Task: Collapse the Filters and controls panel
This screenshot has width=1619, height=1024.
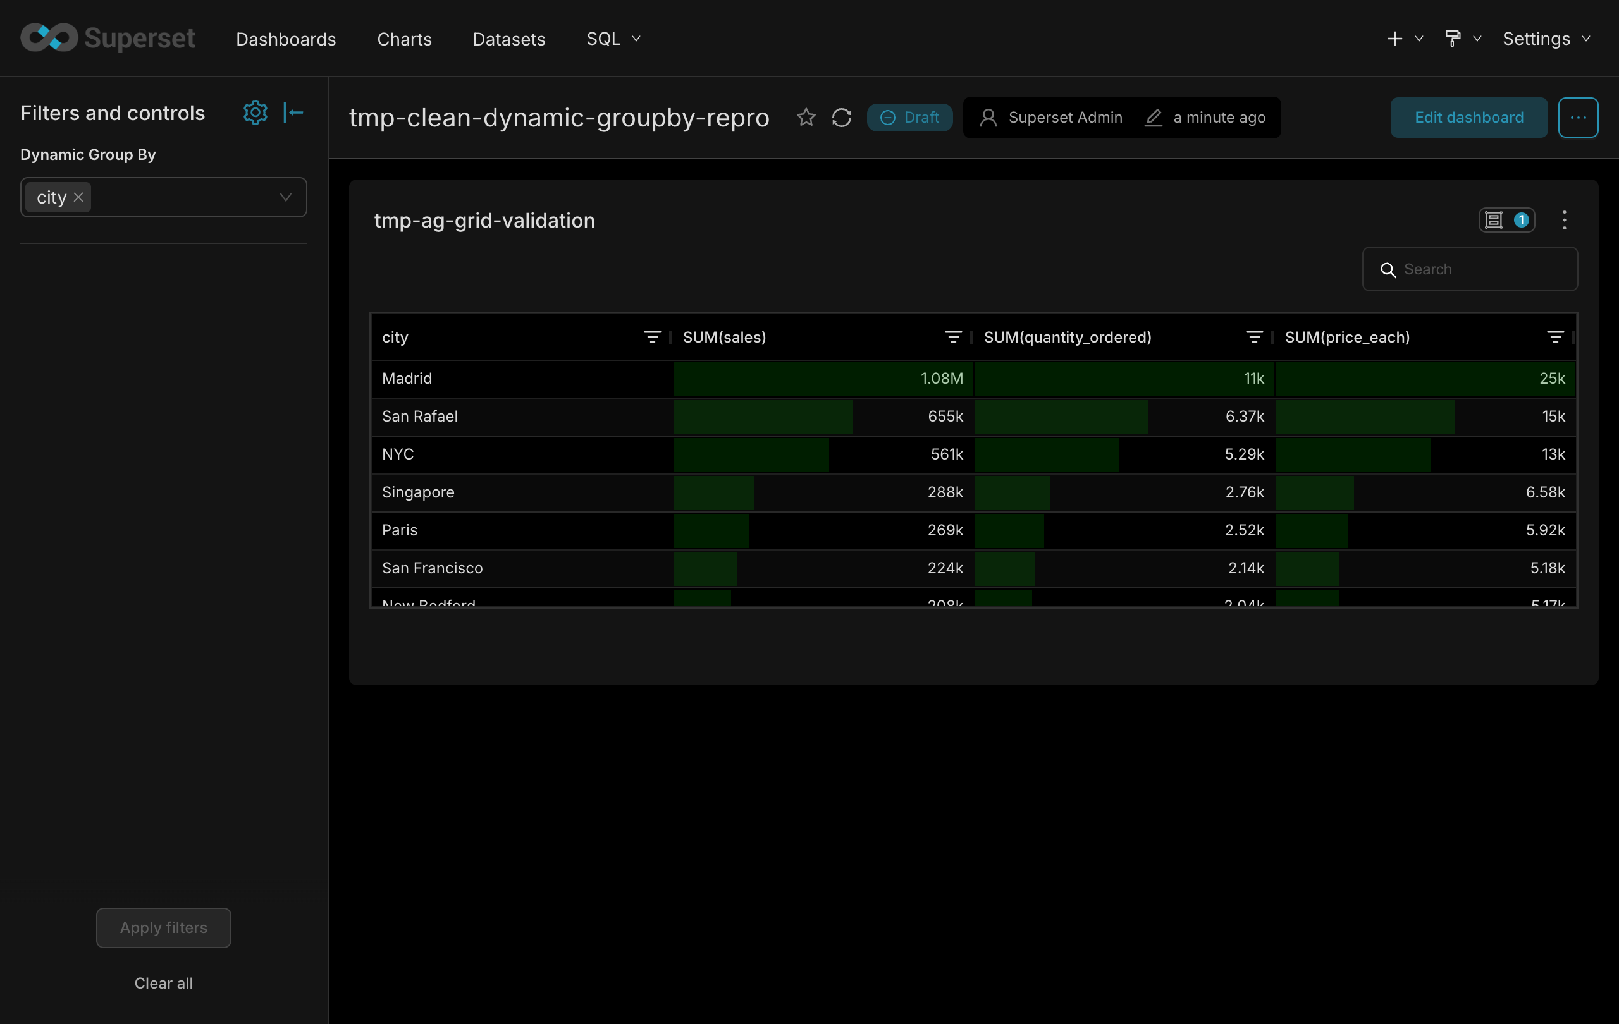Action: click(293, 113)
